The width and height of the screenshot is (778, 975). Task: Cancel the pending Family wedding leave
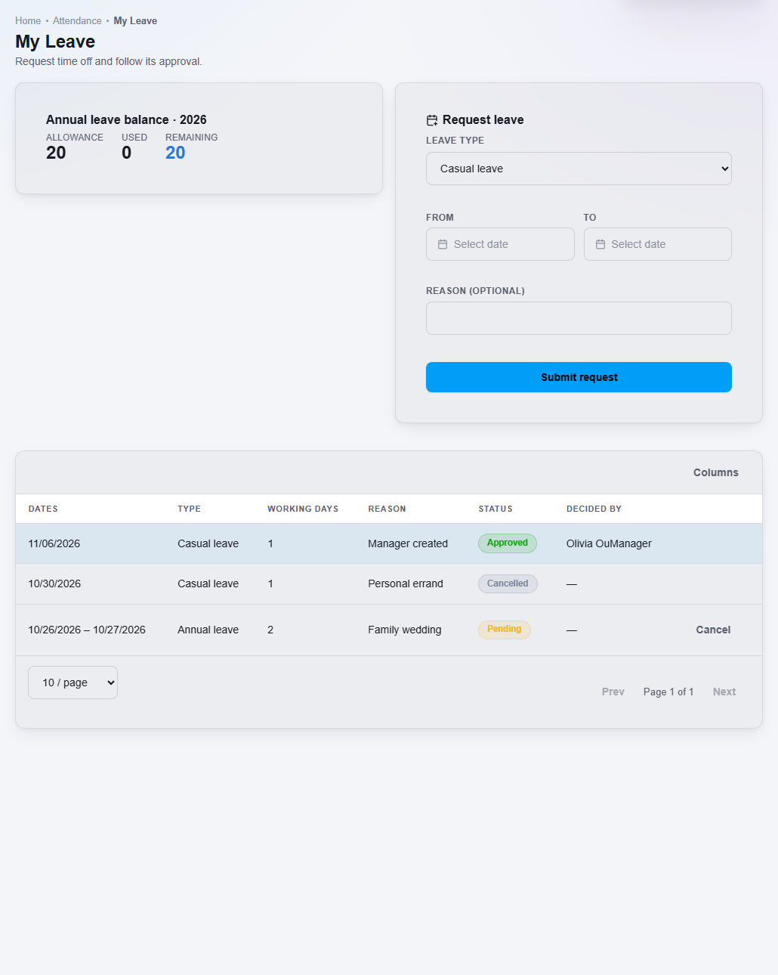coord(713,630)
